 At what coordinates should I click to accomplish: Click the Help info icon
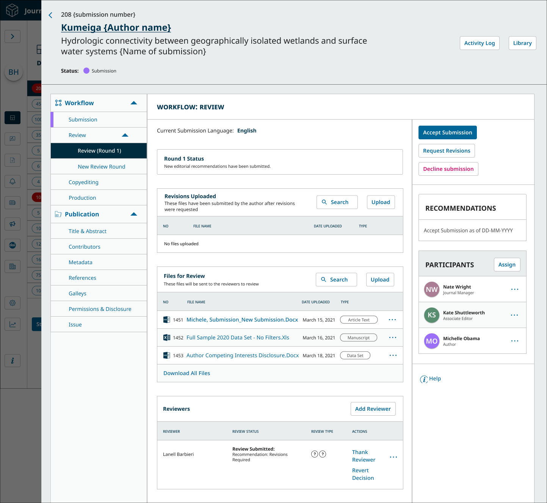[x=424, y=379]
